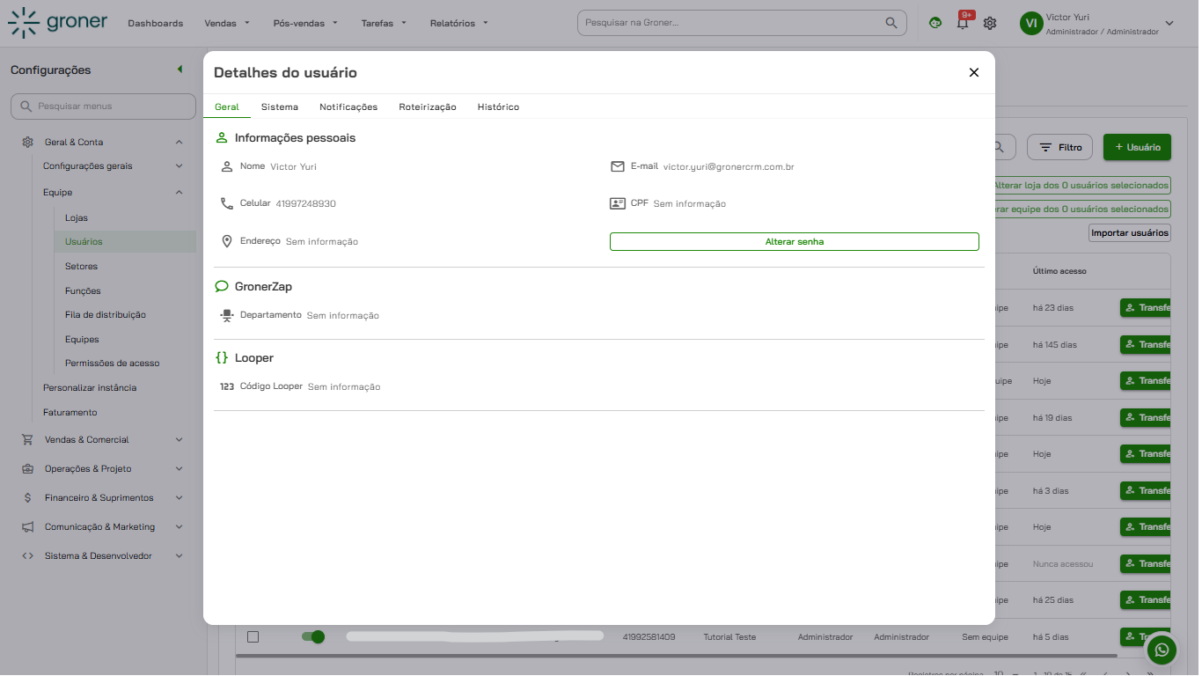Click the Groner logo
Screen dimensions: 1202x676
point(57,22)
